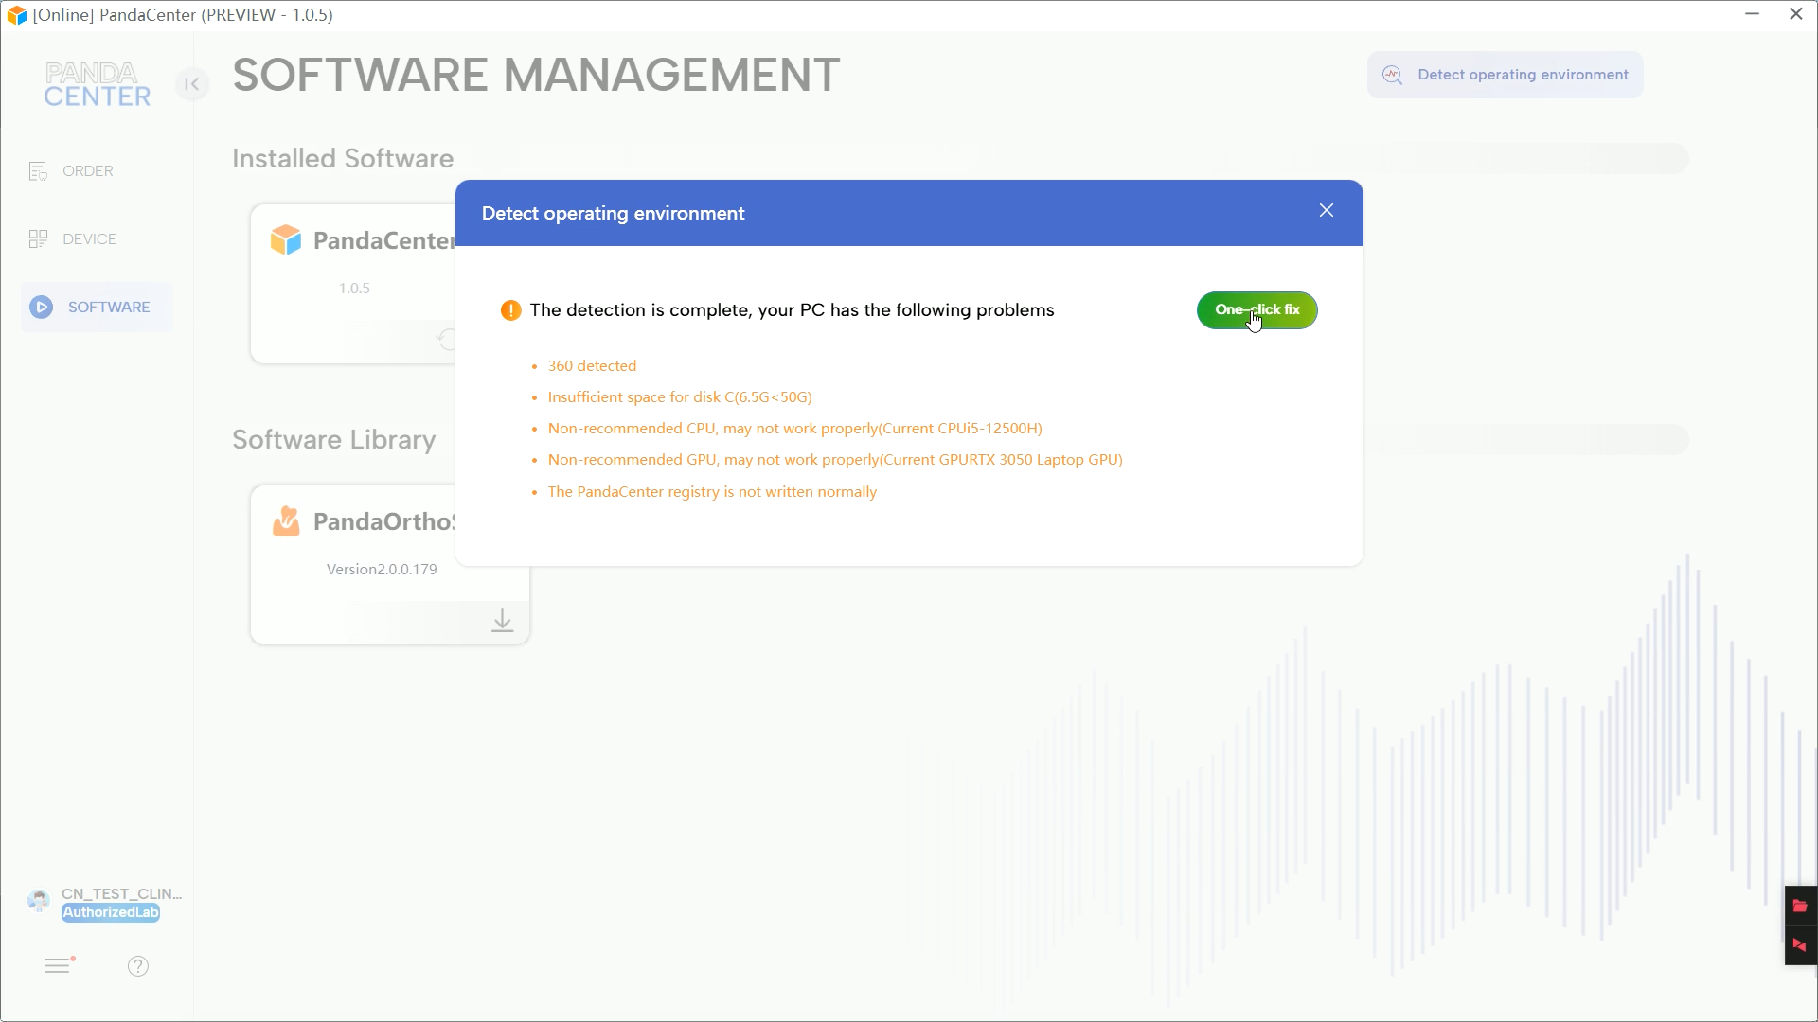
Task: Collapse the sidebar with the arrow icon
Action: click(192, 84)
